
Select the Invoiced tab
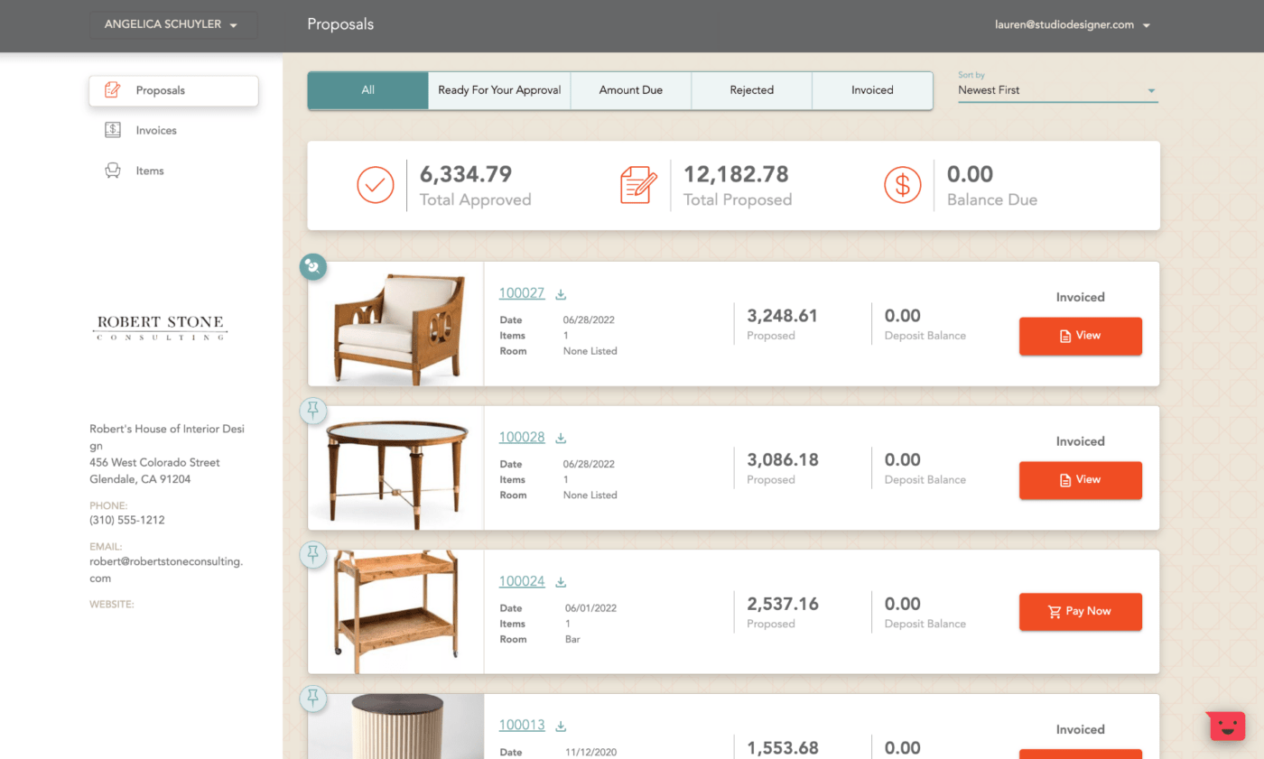point(872,90)
